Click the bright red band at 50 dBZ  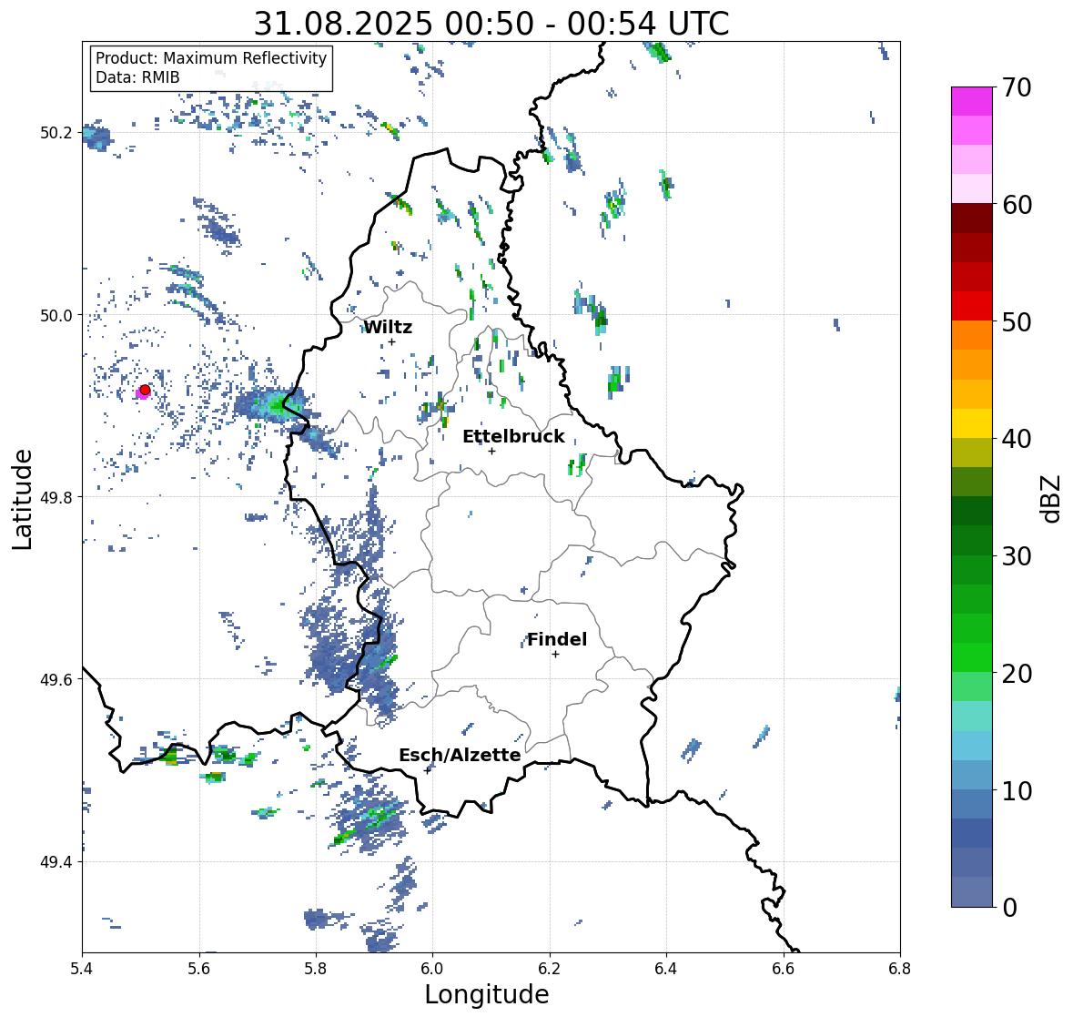coord(972,306)
